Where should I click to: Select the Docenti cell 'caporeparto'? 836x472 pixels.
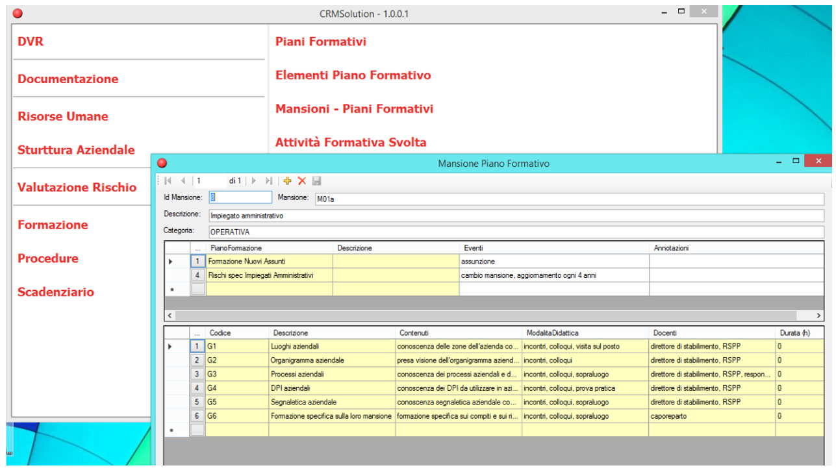[712, 416]
